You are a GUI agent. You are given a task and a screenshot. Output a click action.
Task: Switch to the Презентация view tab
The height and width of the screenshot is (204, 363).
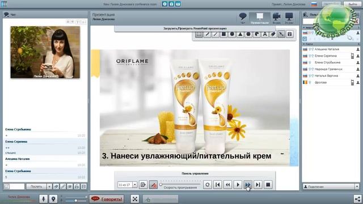click(x=260, y=18)
